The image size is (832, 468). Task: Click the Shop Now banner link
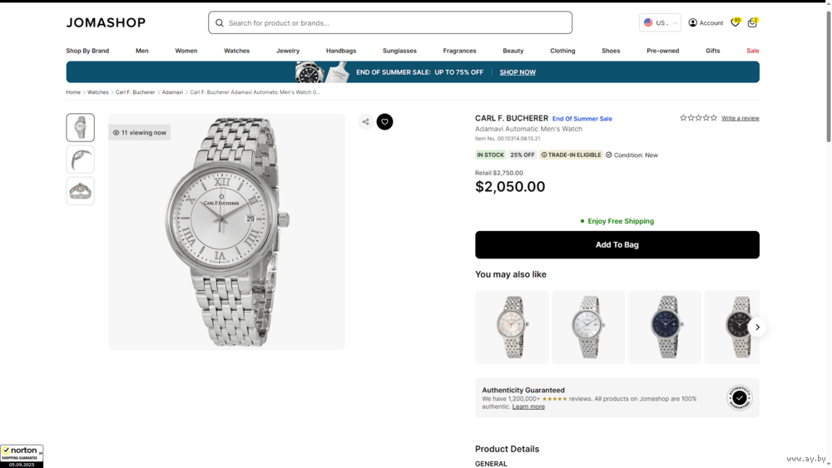[518, 72]
